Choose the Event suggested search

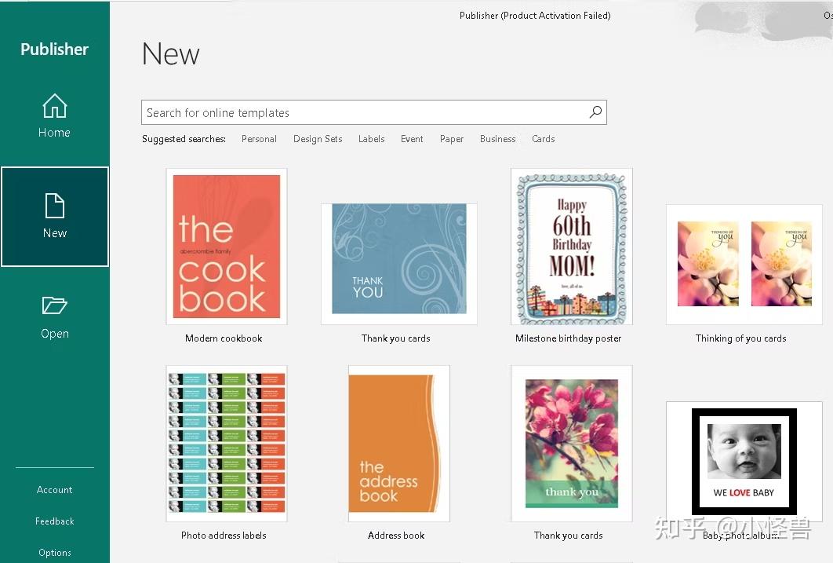[x=412, y=139]
